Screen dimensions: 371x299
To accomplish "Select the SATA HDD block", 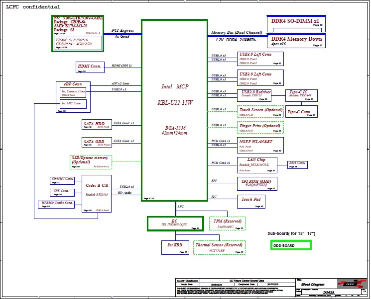I will coord(97,125).
